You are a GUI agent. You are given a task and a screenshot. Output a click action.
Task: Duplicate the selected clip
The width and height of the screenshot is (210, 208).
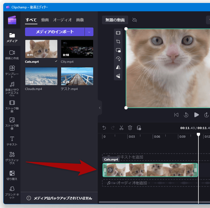(139, 128)
